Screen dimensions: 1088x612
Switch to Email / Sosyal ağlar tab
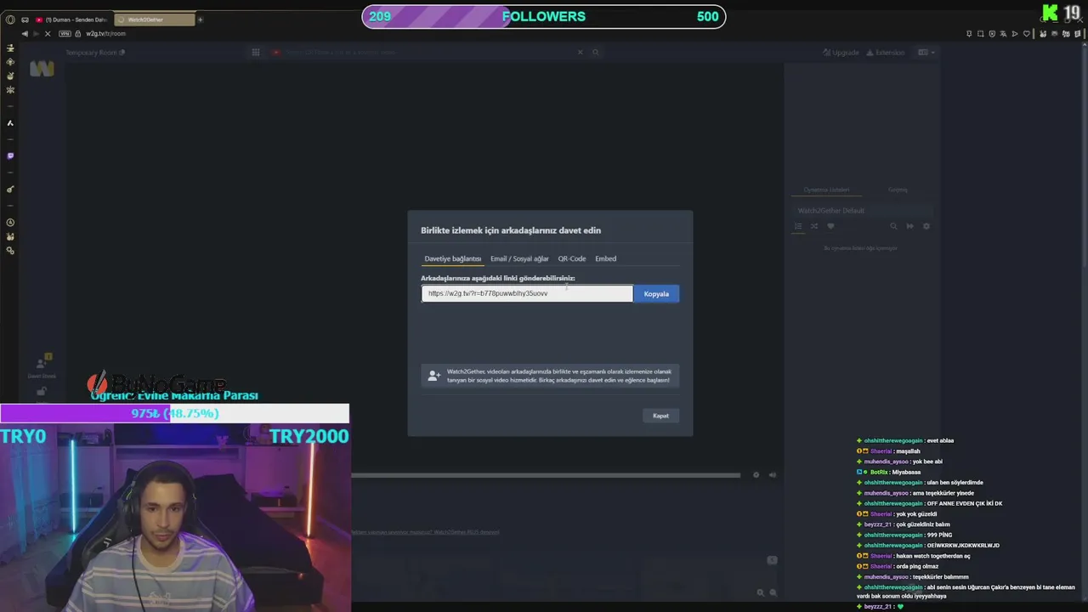pyautogui.click(x=519, y=258)
